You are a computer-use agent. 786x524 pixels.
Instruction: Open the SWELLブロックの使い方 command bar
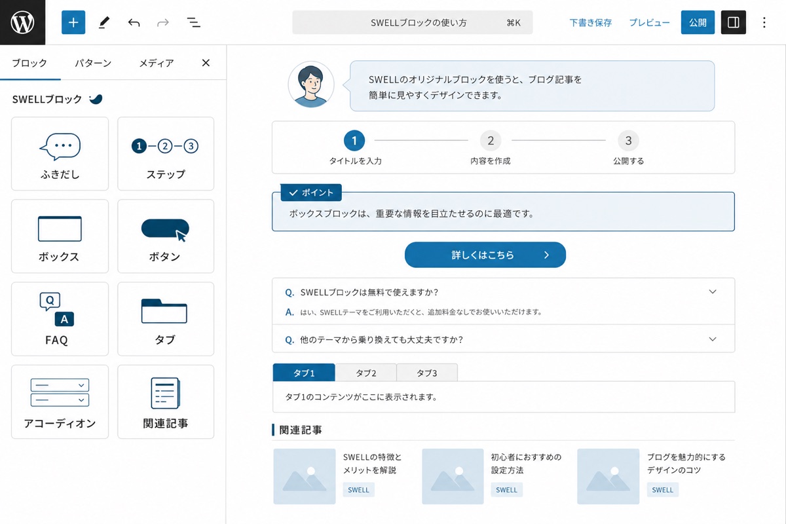tap(413, 22)
